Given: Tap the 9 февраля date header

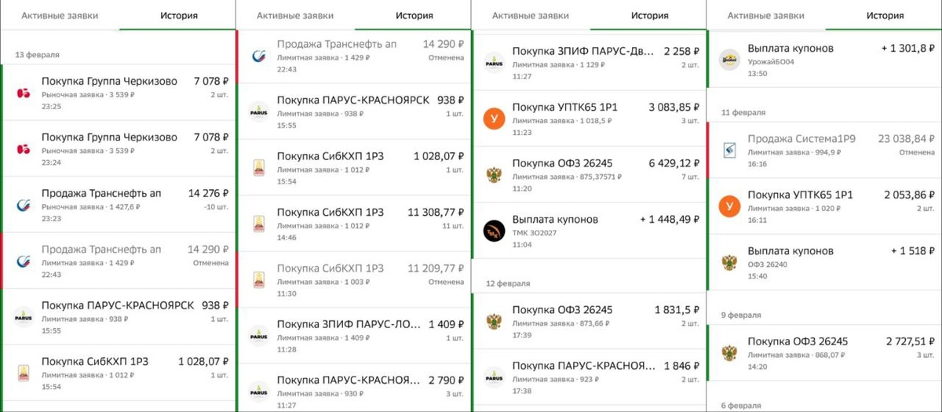Looking at the screenshot, I should (x=741, y=315).
